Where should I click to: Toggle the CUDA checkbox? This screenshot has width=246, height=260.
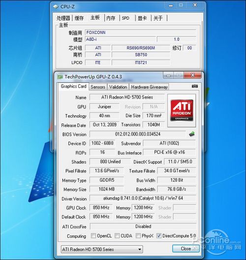click(117, 235)
